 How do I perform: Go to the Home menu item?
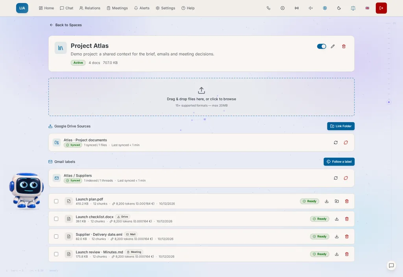pos(46,8)
